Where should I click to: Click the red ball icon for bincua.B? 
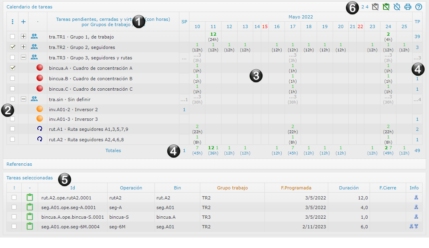[x=40, y=78]
